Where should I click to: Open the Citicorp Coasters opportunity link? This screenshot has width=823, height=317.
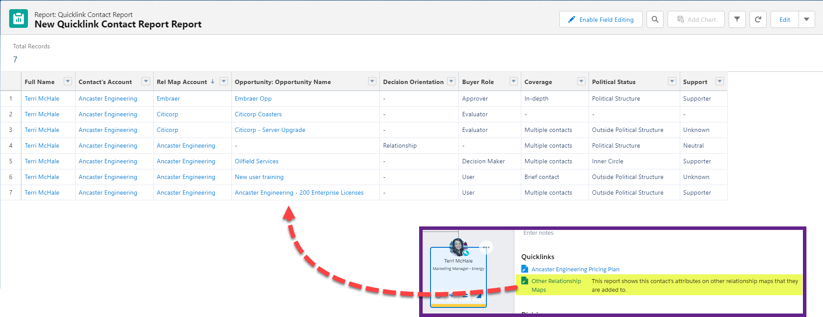(x=258, y=114)
